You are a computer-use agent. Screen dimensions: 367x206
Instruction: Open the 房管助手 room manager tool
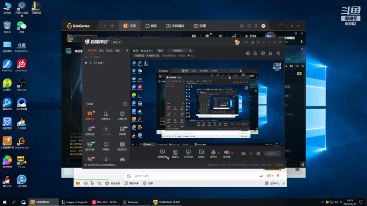point(106,116)
